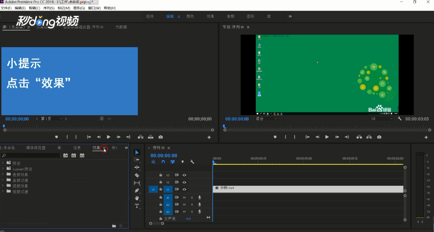
Task: Toggle Linked Selection in timeline
Action: (173, 162)
